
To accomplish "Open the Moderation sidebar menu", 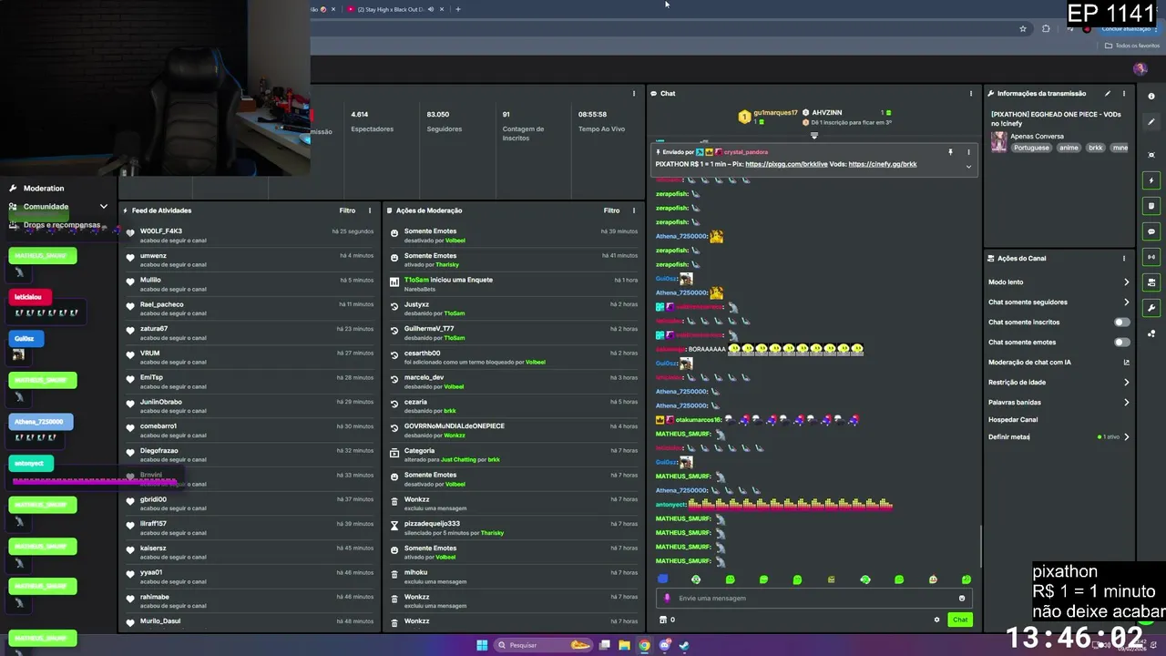I will pos(44,189).
